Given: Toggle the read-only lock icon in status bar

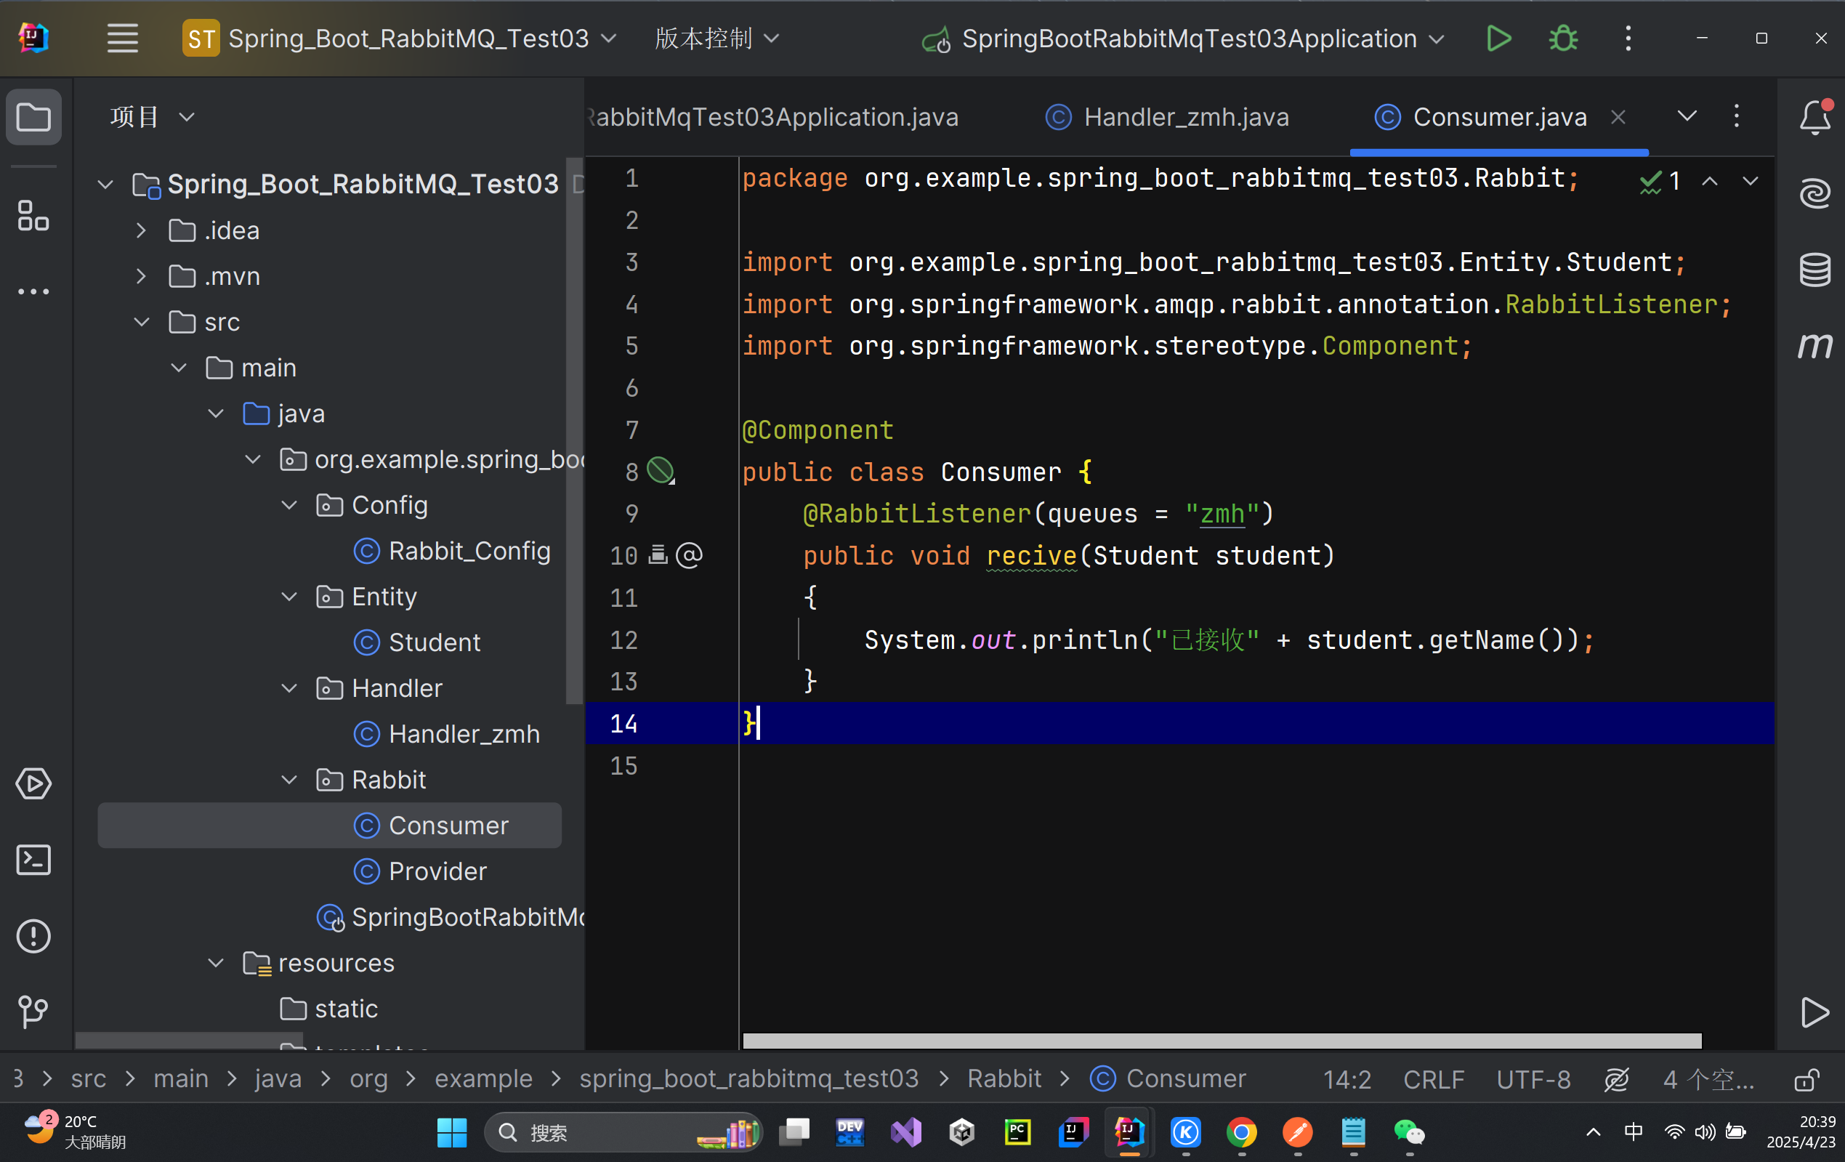Looking at the screenshot, I should (1806, 1079).
